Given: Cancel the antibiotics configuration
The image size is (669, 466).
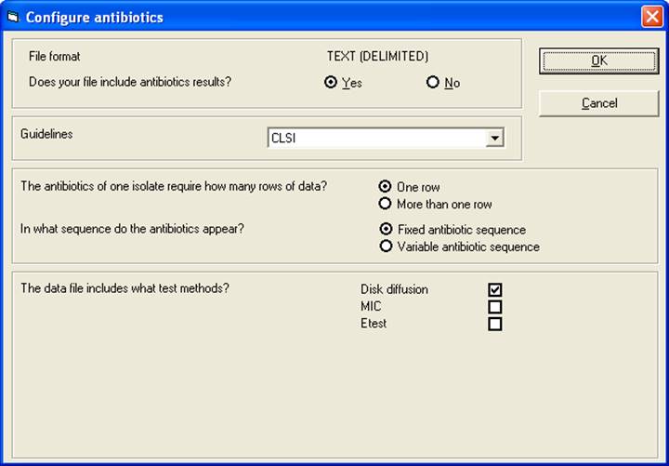Looking at the screenshot, I should [x=599, y=103].
